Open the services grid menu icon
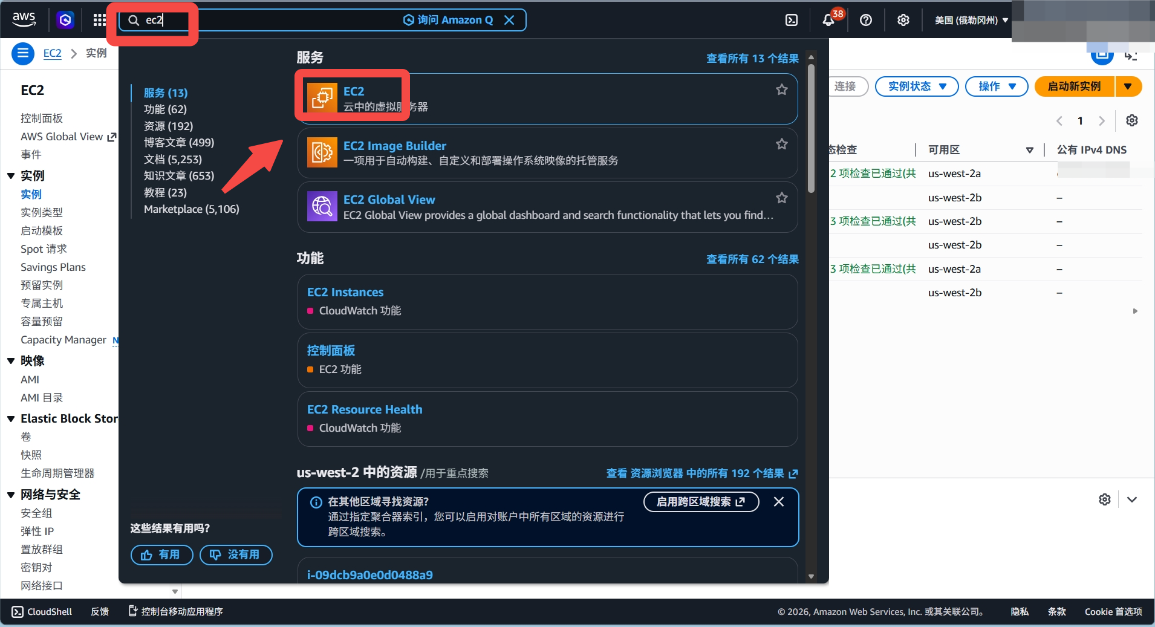The width and height of the screenshot is (1155, 627). (x=100, y=20)
